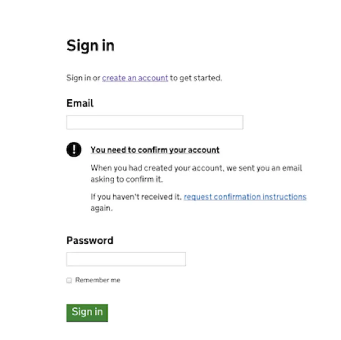
Task: Click the word 'again.' below the confirmation link
Action: [101, 208]
